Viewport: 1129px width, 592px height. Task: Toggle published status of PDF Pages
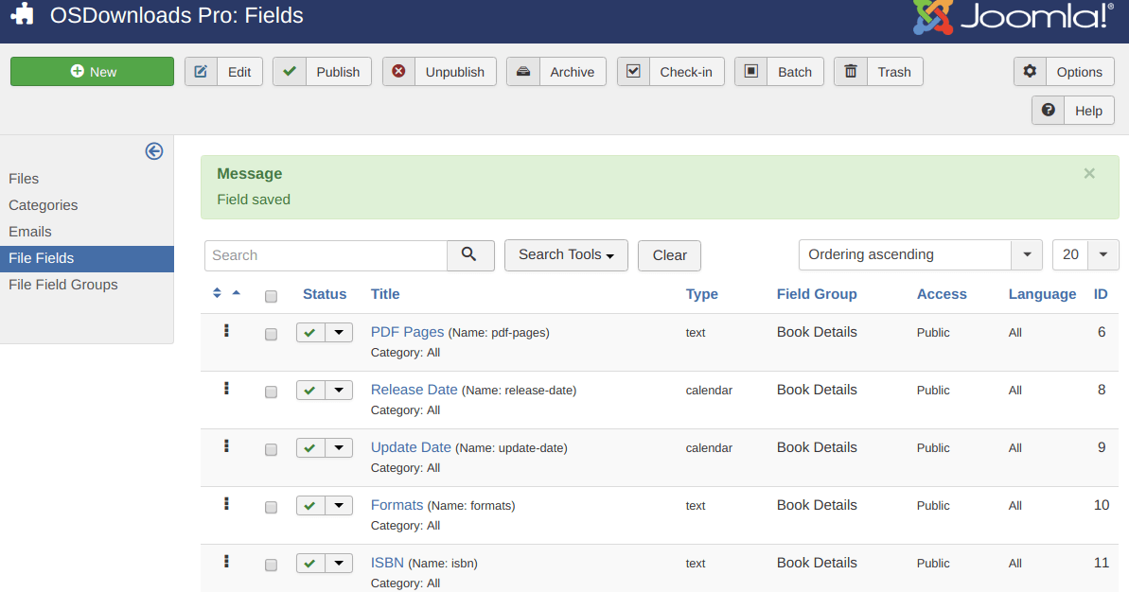click(x=310, y=332)
